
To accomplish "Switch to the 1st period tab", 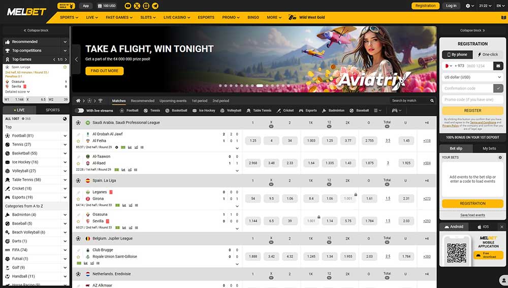I will pyautogui.click(x=199, y=101).
